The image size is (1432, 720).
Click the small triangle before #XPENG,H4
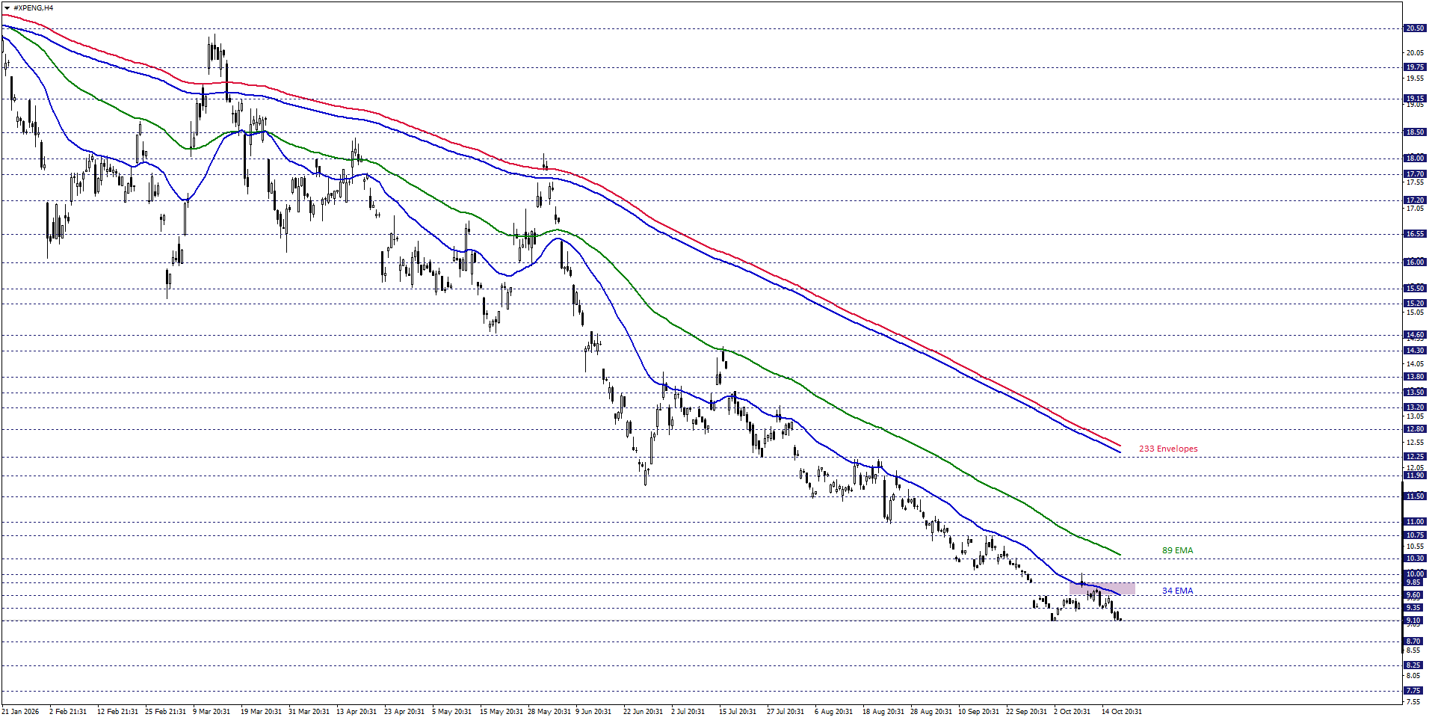click(7, 7)
